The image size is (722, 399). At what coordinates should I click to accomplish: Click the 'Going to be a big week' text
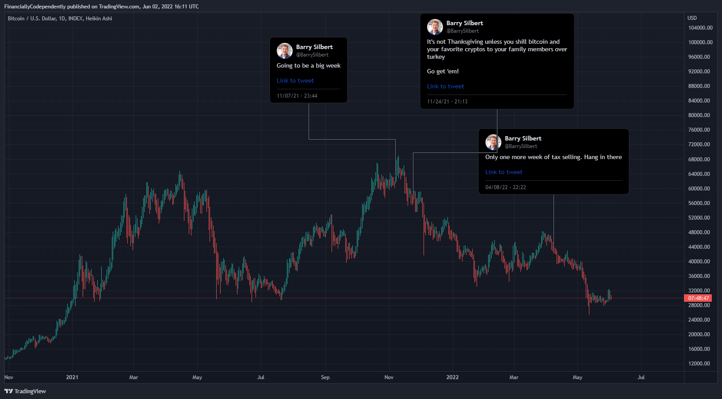[309, 65]
